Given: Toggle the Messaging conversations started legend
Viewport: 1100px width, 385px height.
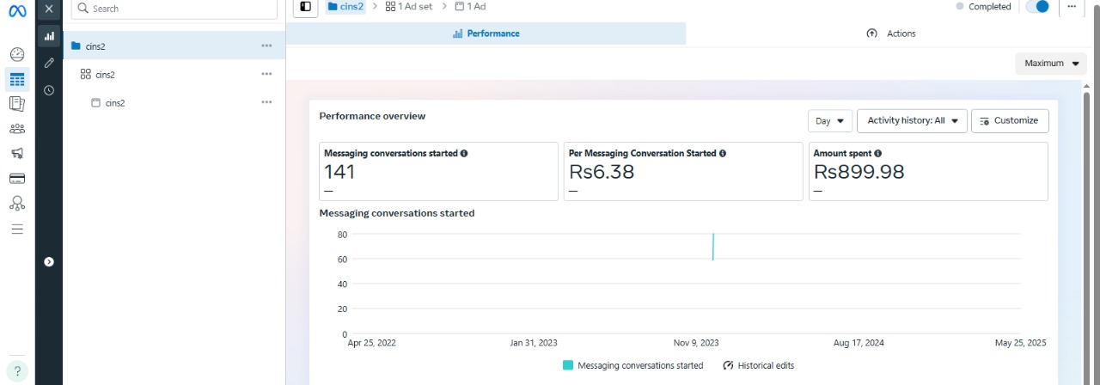Looking at the screenshot, I should [x=632, y=365].
